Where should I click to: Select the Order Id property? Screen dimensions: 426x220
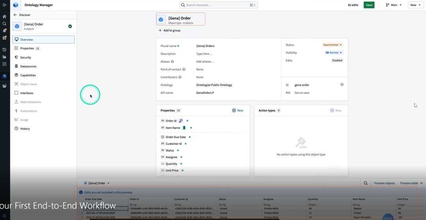(171, 121)
